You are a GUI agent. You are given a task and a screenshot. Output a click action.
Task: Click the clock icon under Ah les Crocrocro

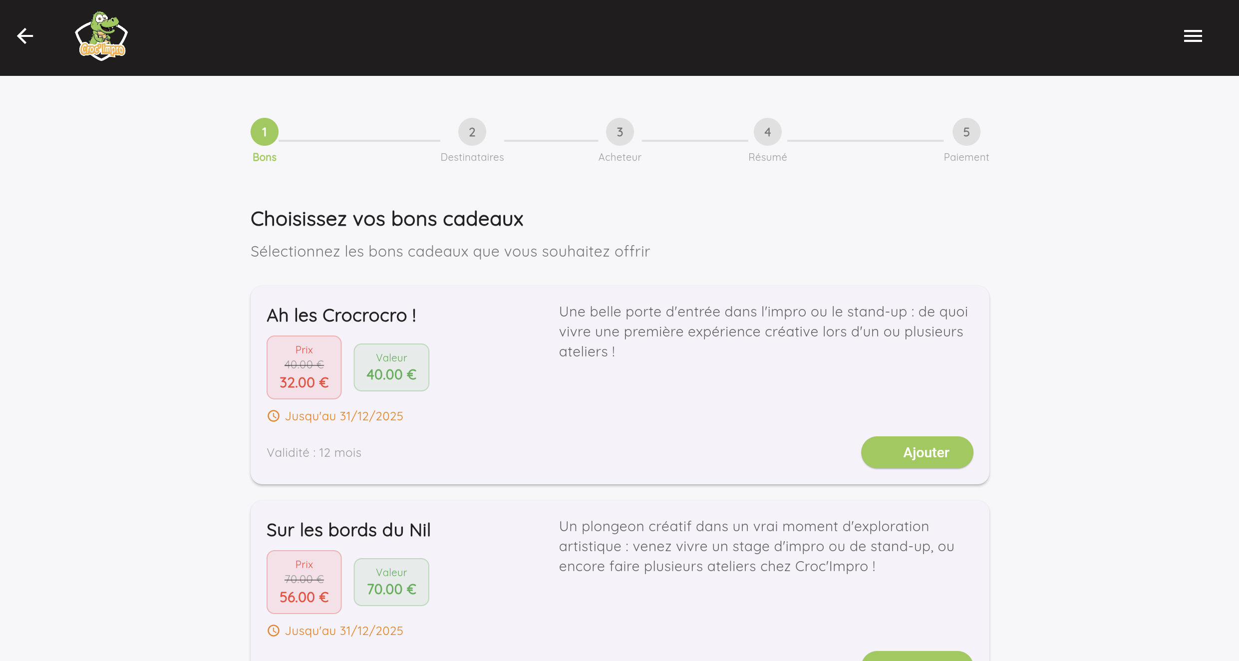pos(274,416)
